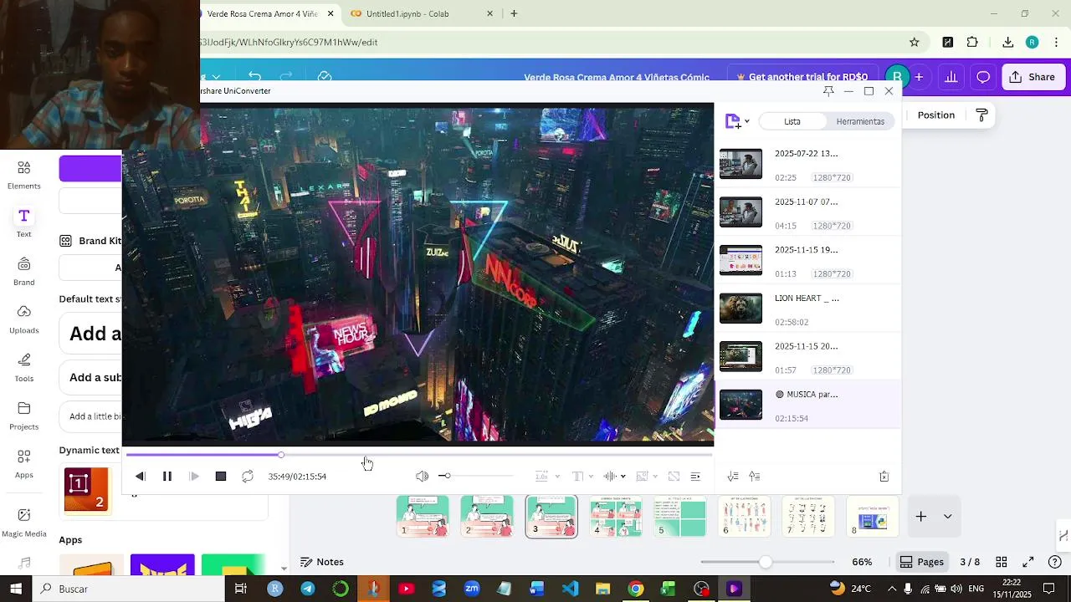1071x602 pixels.
Task: Select page 1 thumbnail in Canva
Action: [423, 517]
